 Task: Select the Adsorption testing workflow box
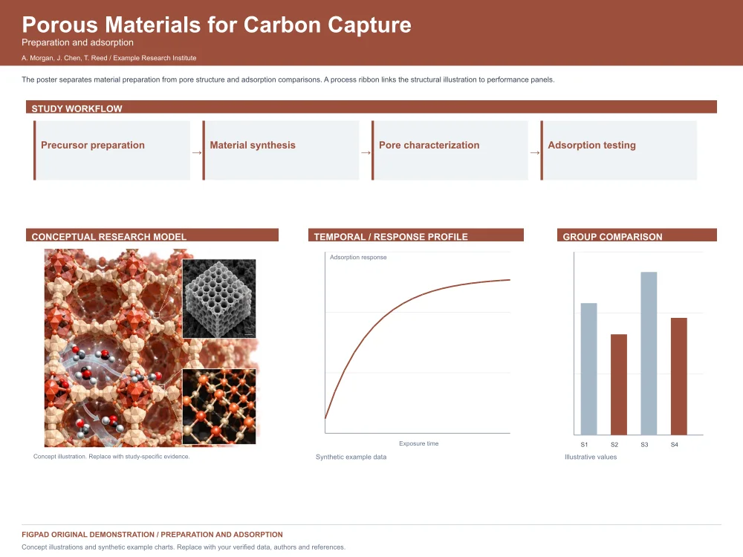(x=618, y=150)
